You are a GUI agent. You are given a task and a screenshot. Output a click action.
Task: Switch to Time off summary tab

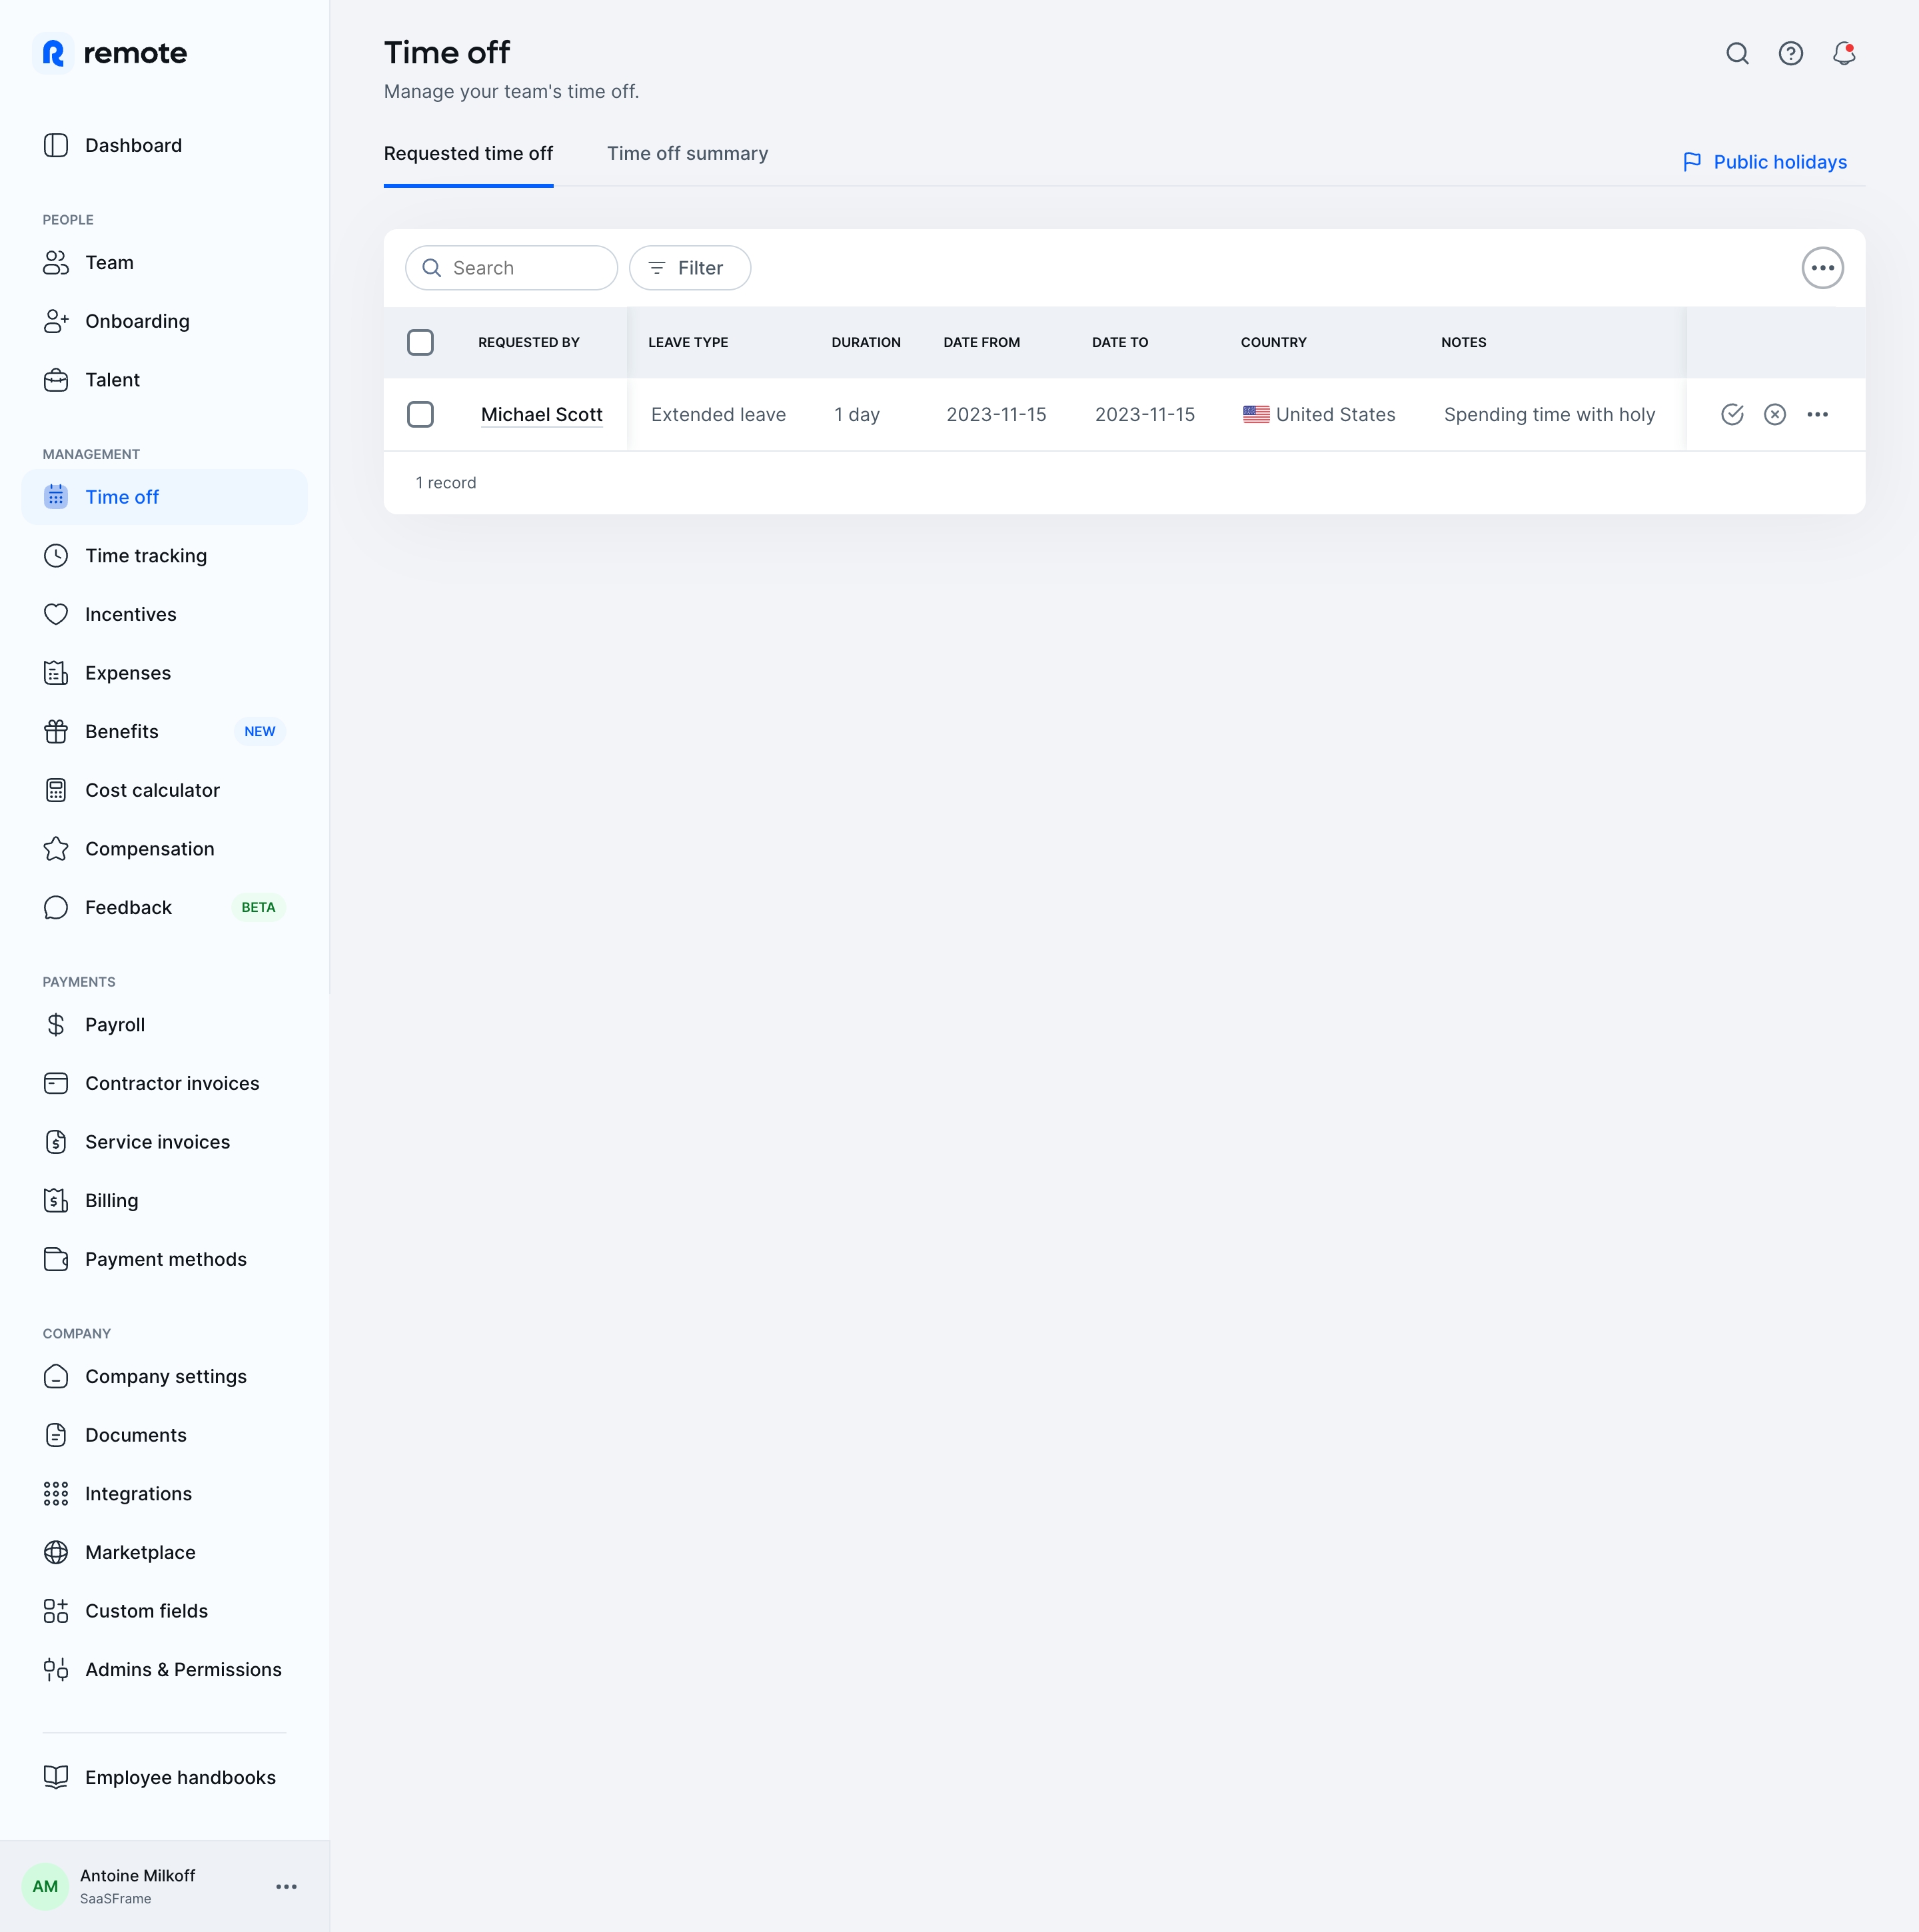click(687, 153)
